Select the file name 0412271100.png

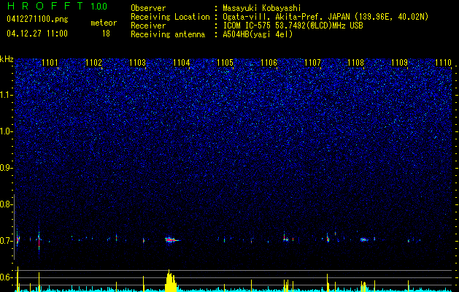pos(37,19)
